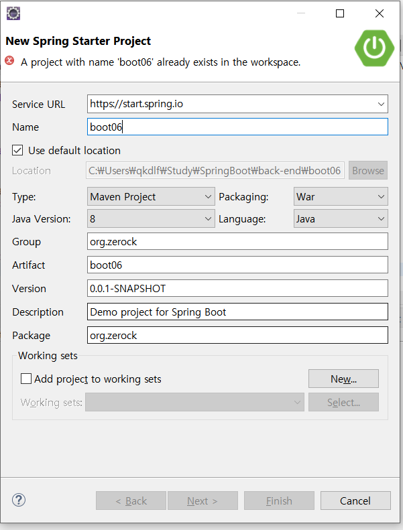Viewport: 403px width, 530px height.
Task: Click the red error icon beside the message
Action: (10, 61)
